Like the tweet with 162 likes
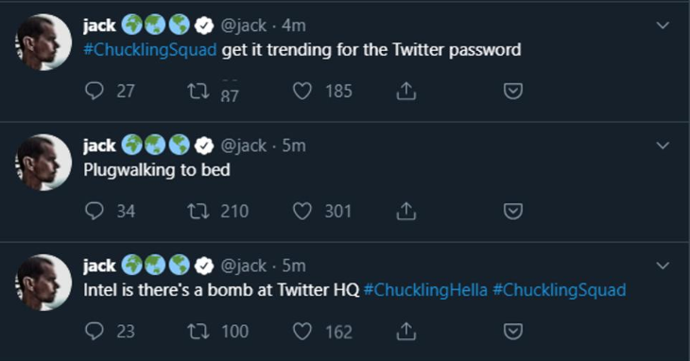The width and height of the screenshot is (690, 361). coord(302,331)
